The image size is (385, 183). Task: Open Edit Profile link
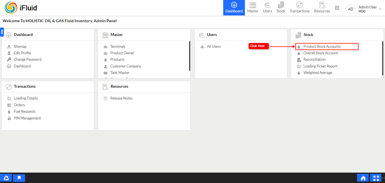tap(22, 53)
